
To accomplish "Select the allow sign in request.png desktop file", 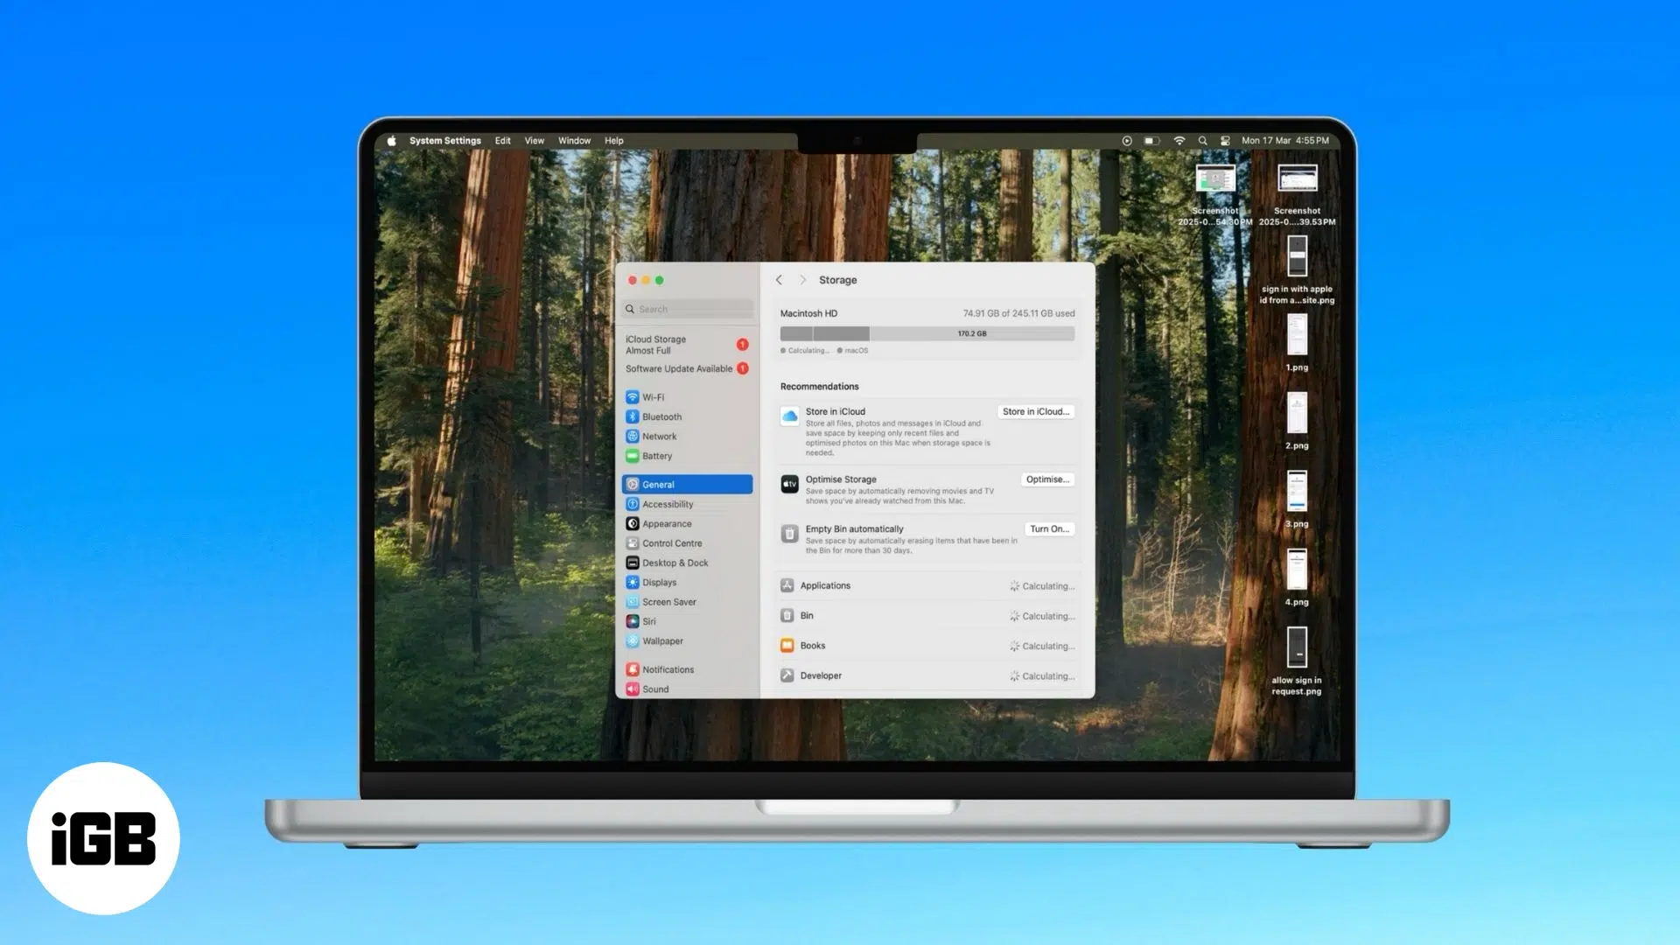I will tap(1297, 647).
